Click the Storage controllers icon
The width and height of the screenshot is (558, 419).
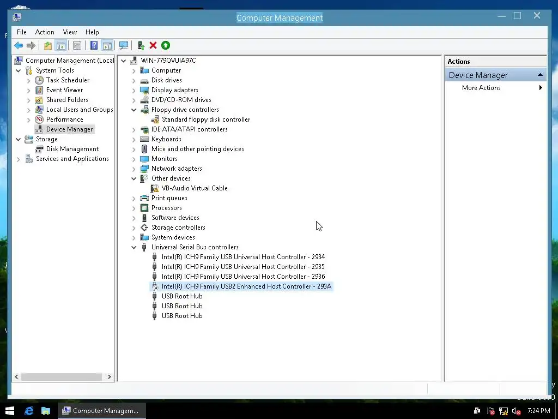click(x=144, y=228)
